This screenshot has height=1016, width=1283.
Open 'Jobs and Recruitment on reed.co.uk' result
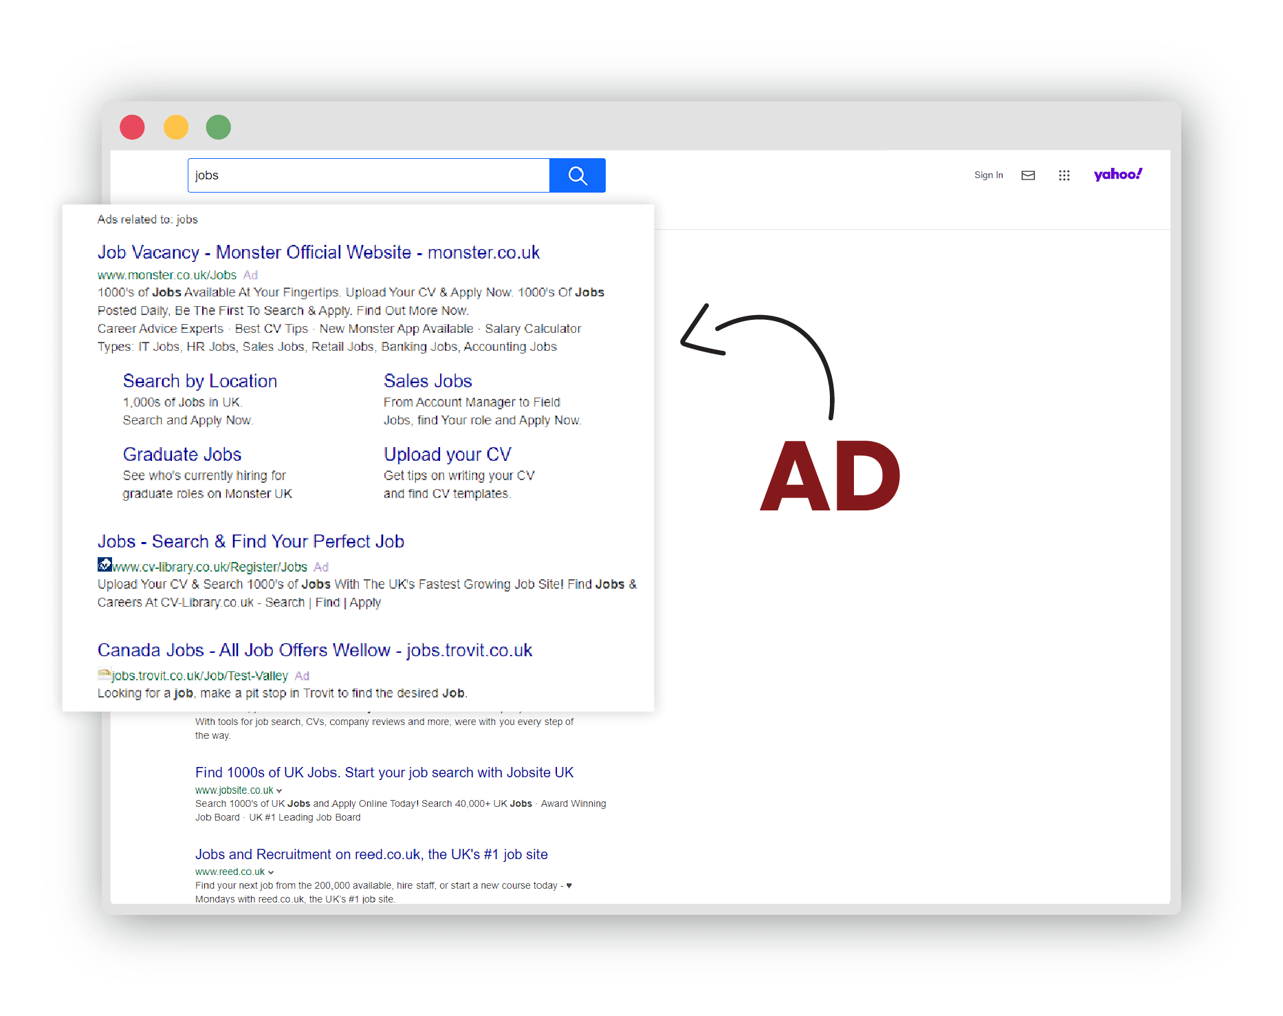371,854
